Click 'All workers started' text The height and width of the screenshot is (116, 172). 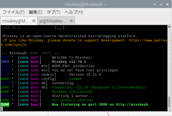click(72, 100)
